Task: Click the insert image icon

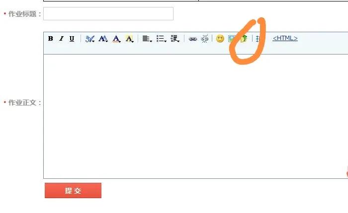Action: coord(232,39)
